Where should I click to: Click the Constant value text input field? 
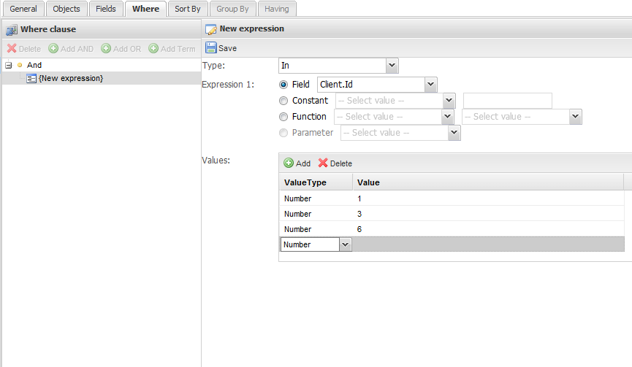tap(508, 101)
